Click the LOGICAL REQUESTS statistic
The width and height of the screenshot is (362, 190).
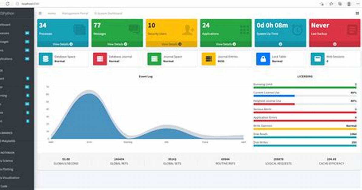pyautogui.click(x=278, y=161)
